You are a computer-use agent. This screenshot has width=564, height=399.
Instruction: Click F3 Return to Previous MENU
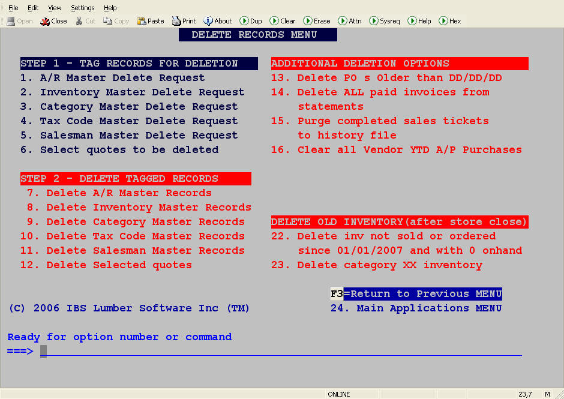[x=416, y=293]
